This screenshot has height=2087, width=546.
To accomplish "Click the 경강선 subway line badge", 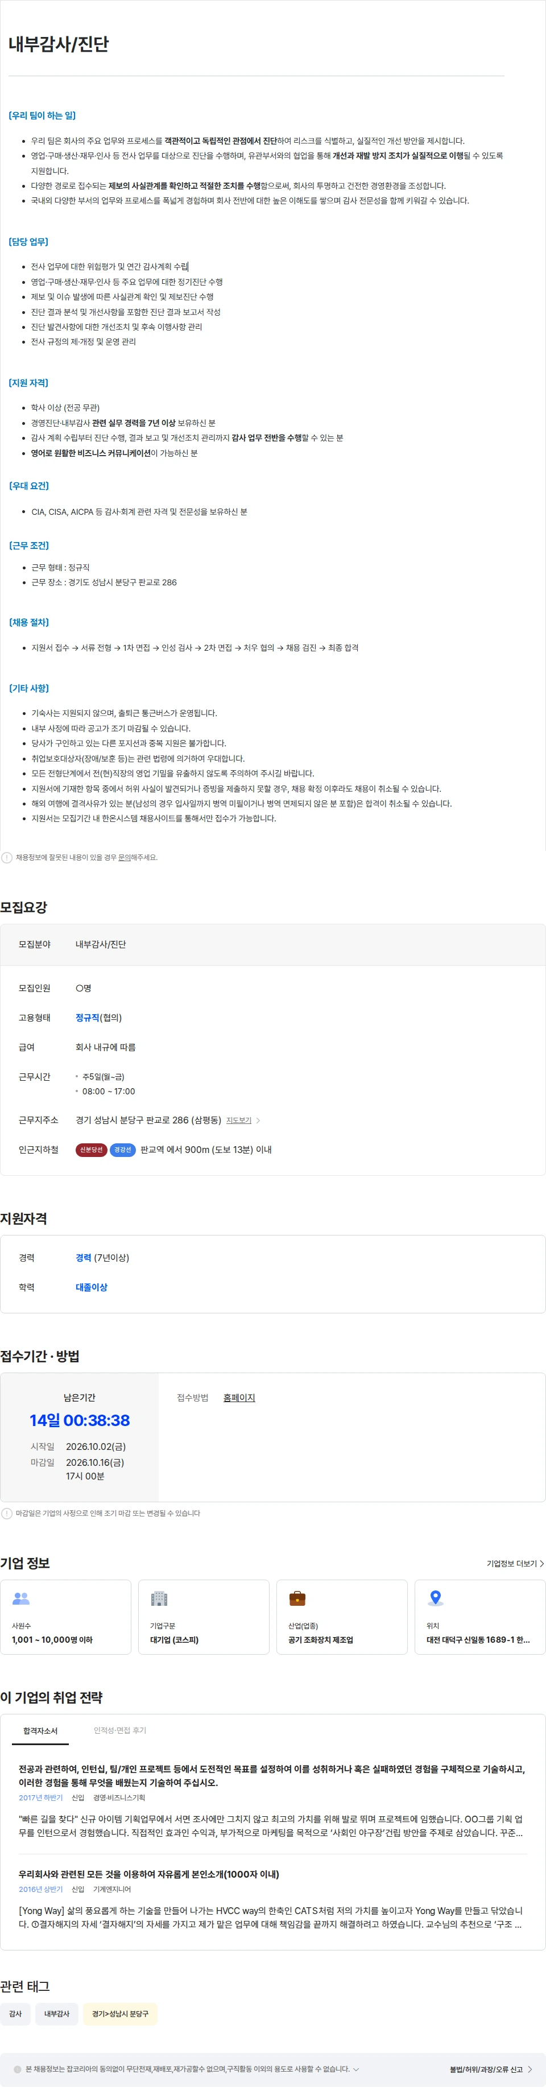I will [x=122, y=1150].
